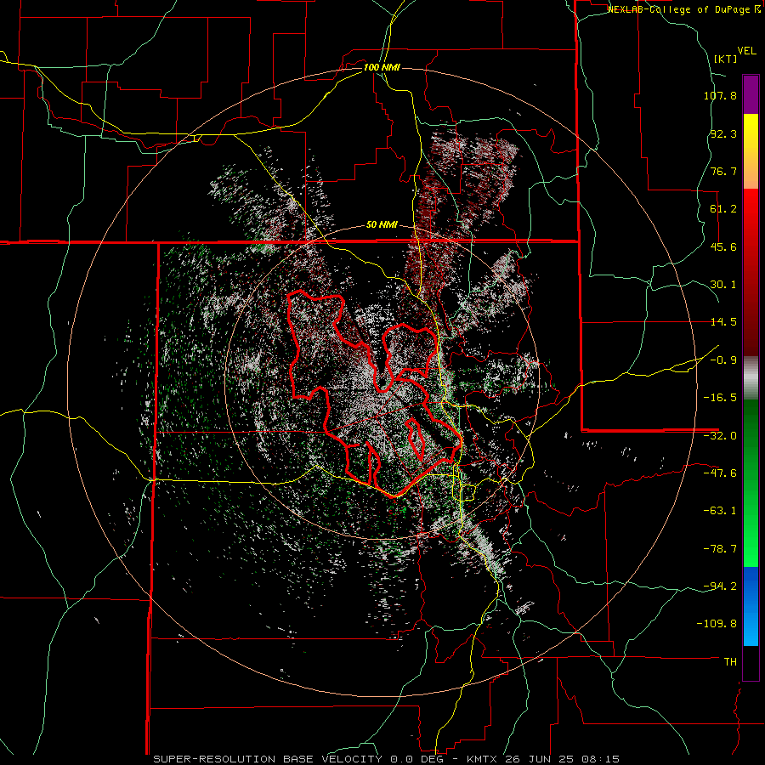The height and width of the screenshot is (765, 765).
Task: Click the purple segment of the velocity color bar
Action: click(x=751, y=94)
